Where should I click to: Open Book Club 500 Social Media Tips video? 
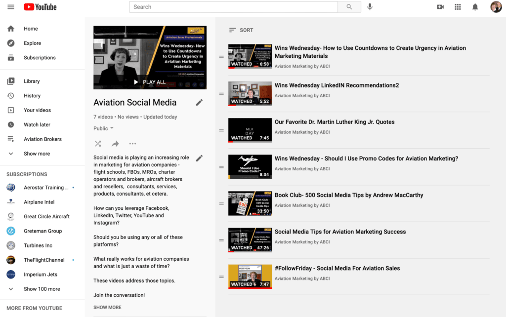click(x=348, y=195)
